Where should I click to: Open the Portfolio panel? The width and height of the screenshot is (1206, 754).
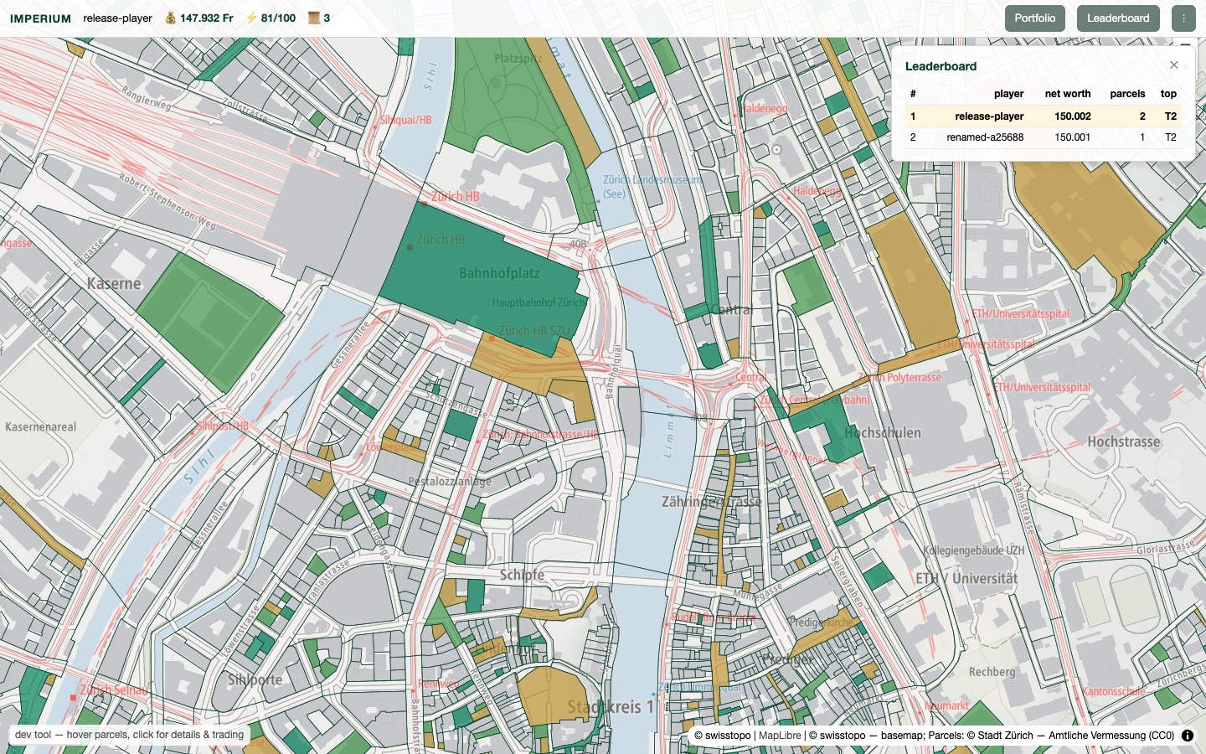coord(1035,18)
